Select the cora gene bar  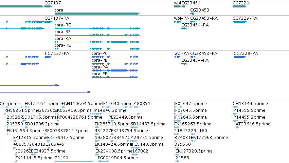[97, 14]
